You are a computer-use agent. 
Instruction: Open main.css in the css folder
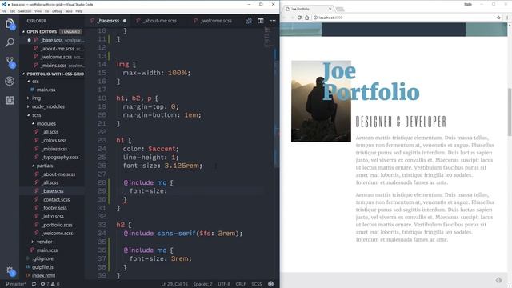coord(46,90)
